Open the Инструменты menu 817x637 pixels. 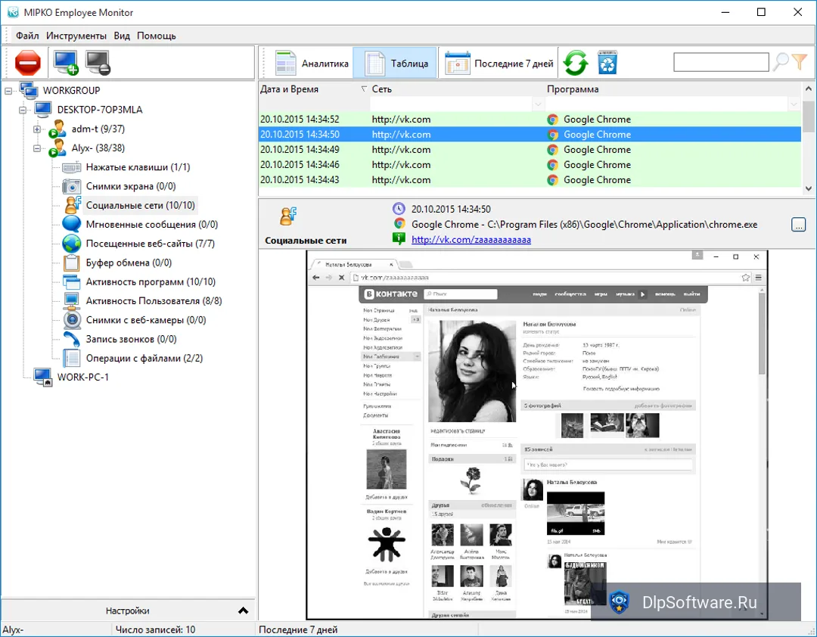coord(76,36)
